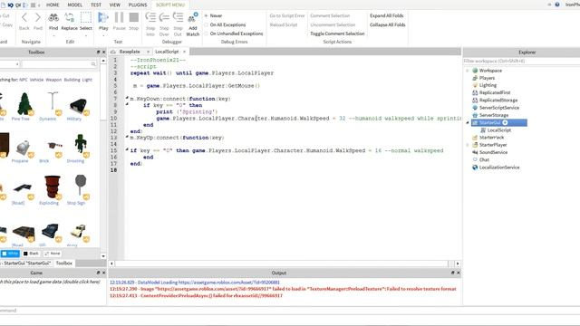580x326 pixels.
Task: Click the Replace icon in Edit group
Action: 69,17
